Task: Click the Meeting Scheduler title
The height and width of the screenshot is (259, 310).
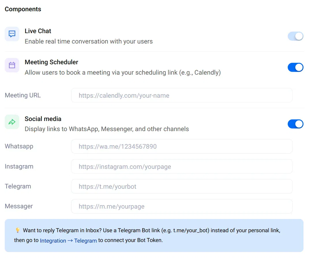Action: click(51, 62)
